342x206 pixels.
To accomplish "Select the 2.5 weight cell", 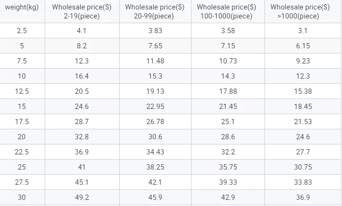I will 22,31.
